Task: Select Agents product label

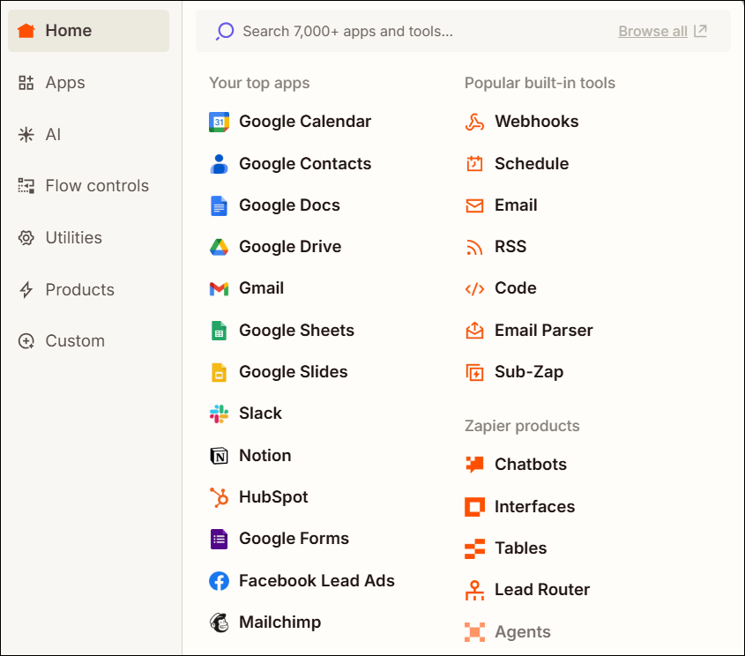Action: (x=522, y=632)
